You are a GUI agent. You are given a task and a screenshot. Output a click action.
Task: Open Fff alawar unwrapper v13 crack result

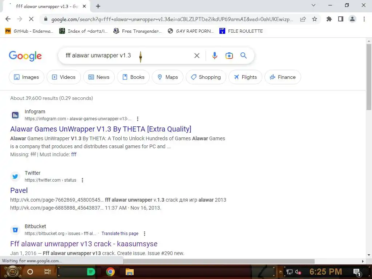[84, 244]
